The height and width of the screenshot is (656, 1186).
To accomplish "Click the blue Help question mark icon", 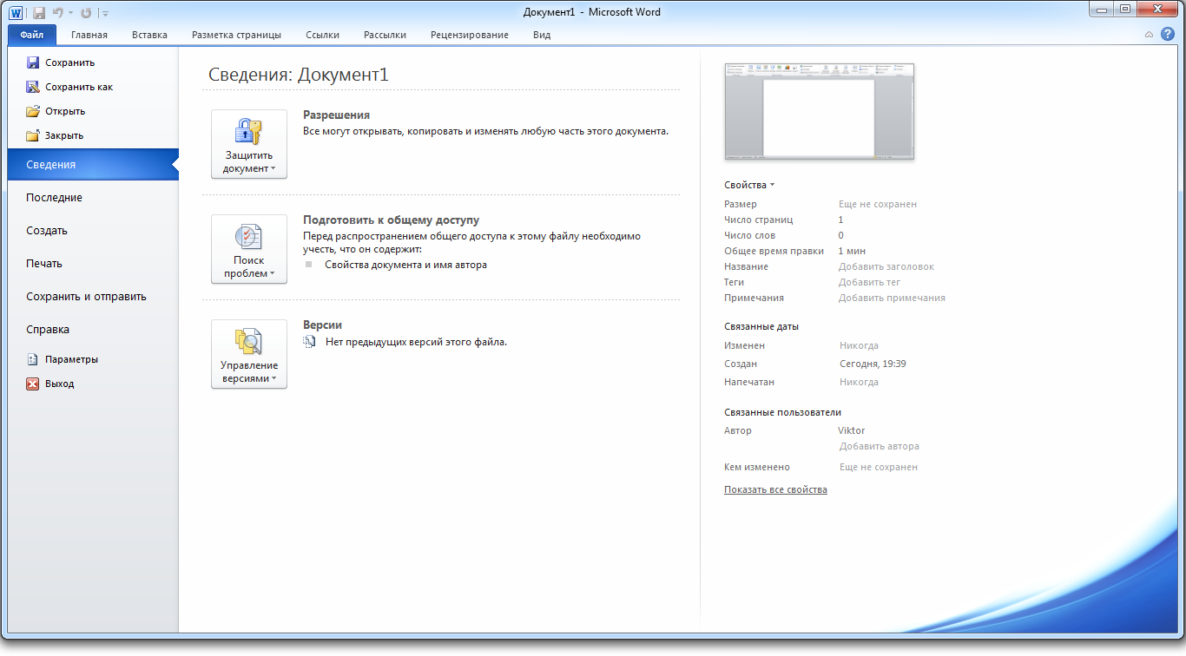I will [1167, 34].
